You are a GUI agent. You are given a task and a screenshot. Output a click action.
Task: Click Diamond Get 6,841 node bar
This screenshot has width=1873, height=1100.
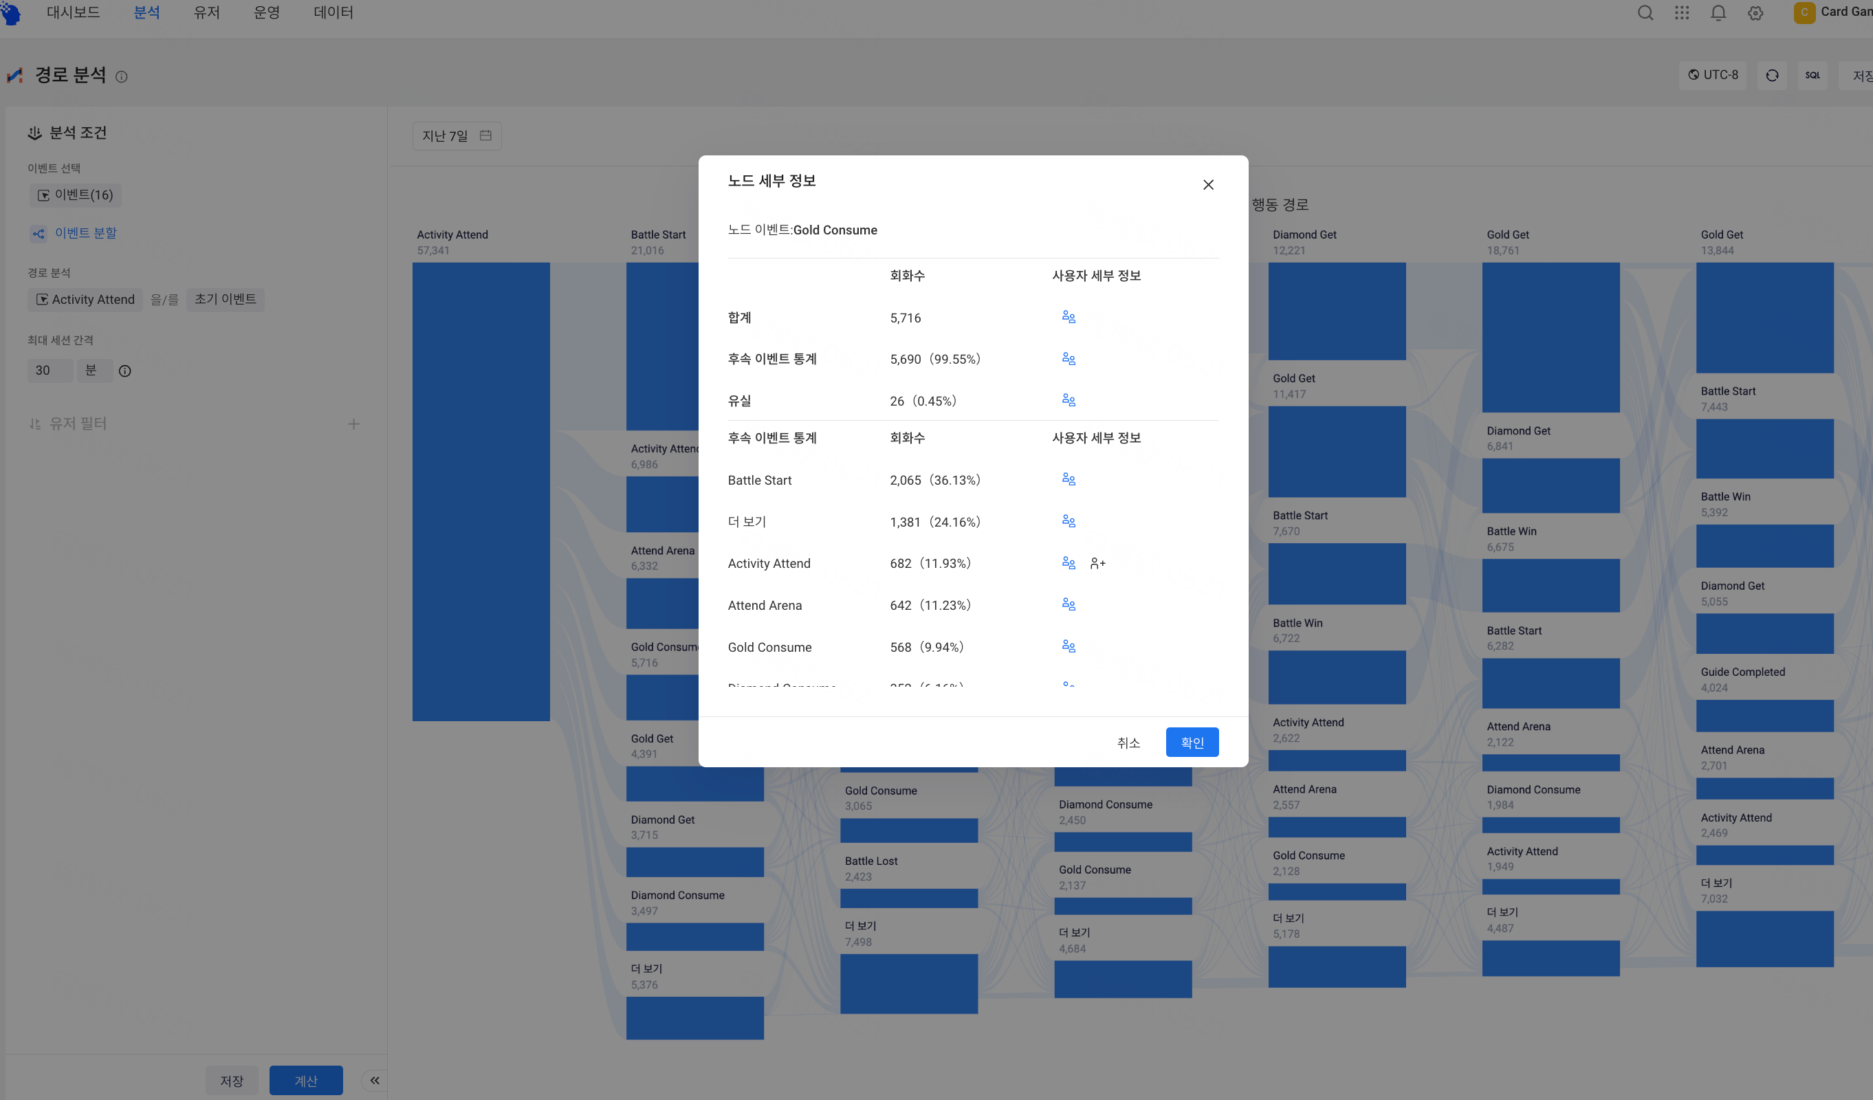coord(1551,485)
